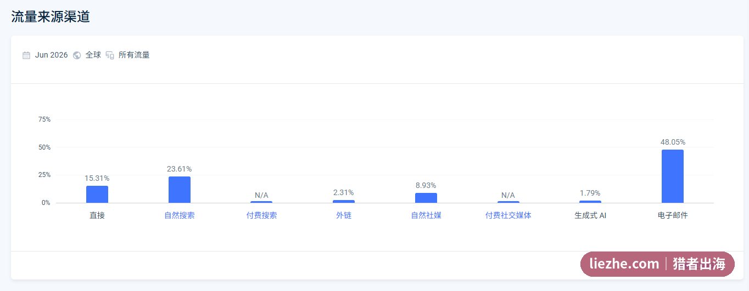749x291 pixels.
Task: Select the 全球 region label
Action: point(93,55)
